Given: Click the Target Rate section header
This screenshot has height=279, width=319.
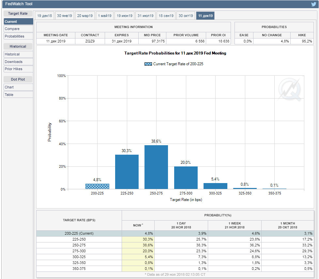Looking at the screenshot, I should click(18, 13).
